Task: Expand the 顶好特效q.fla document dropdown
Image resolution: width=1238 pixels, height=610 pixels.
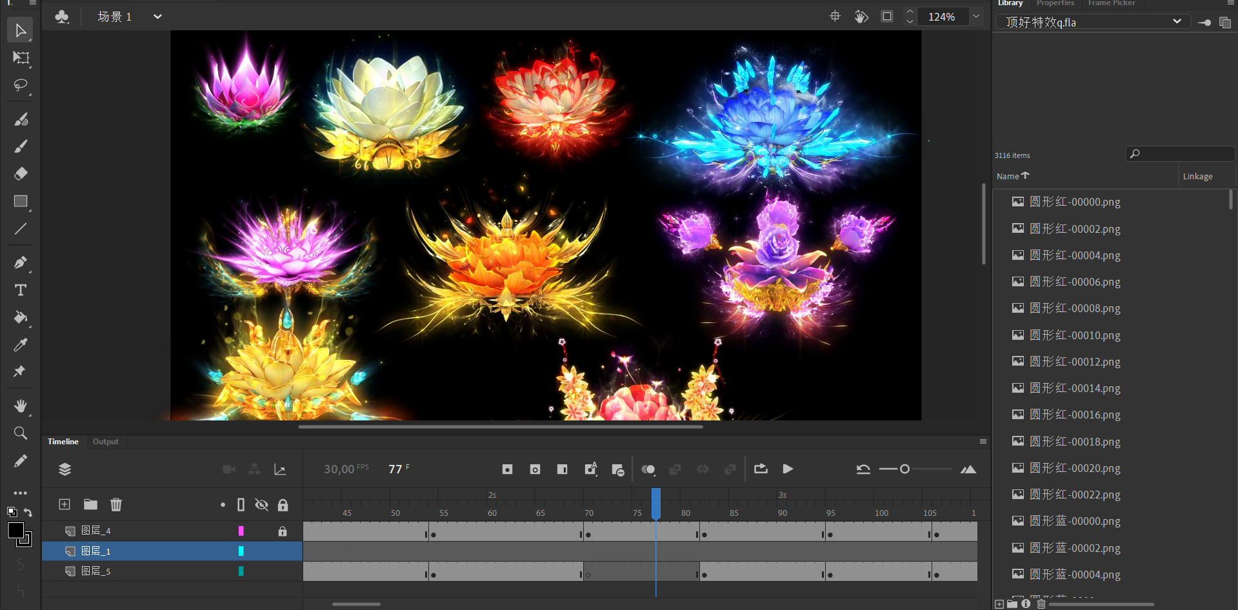Action: click(1177, 22)
